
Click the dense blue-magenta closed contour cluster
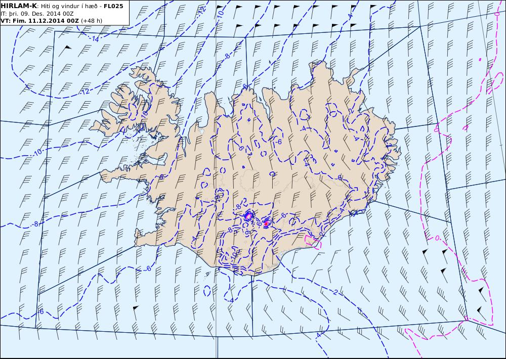pyautogui.click(x=248, y=216)
